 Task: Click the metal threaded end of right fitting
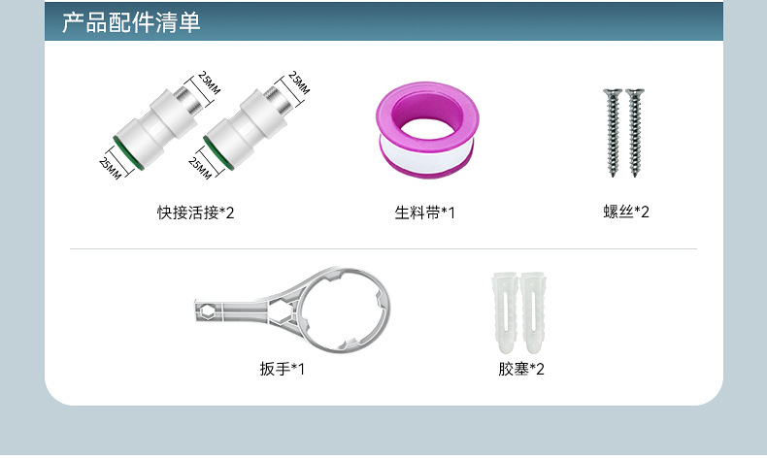(x=277, y=94)
